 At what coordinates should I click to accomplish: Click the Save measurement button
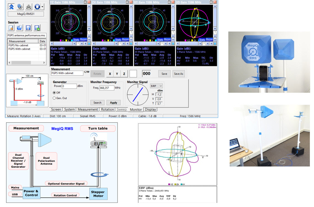click(x=164, y=74)
